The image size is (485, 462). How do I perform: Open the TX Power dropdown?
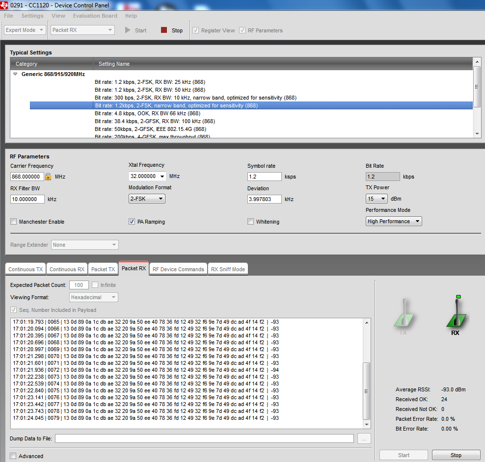tap(377, 199)
